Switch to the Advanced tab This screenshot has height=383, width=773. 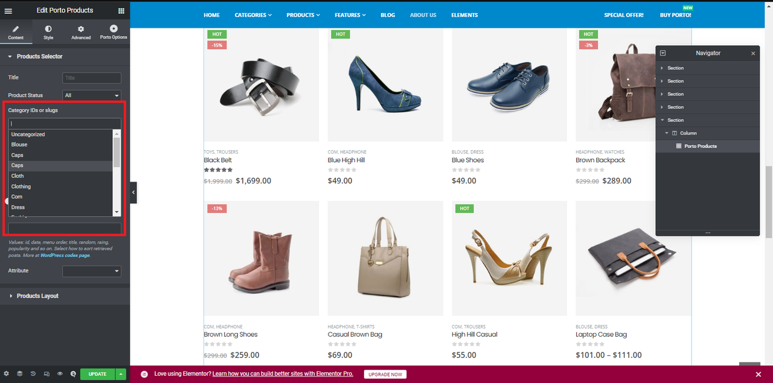(81, 33)
